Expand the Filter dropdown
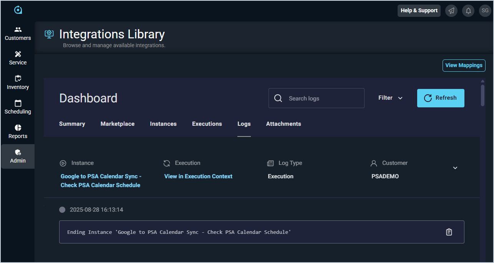 [390, 98]
